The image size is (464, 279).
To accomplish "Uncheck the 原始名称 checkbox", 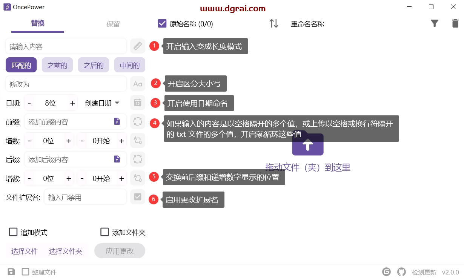I will point(162,23).
